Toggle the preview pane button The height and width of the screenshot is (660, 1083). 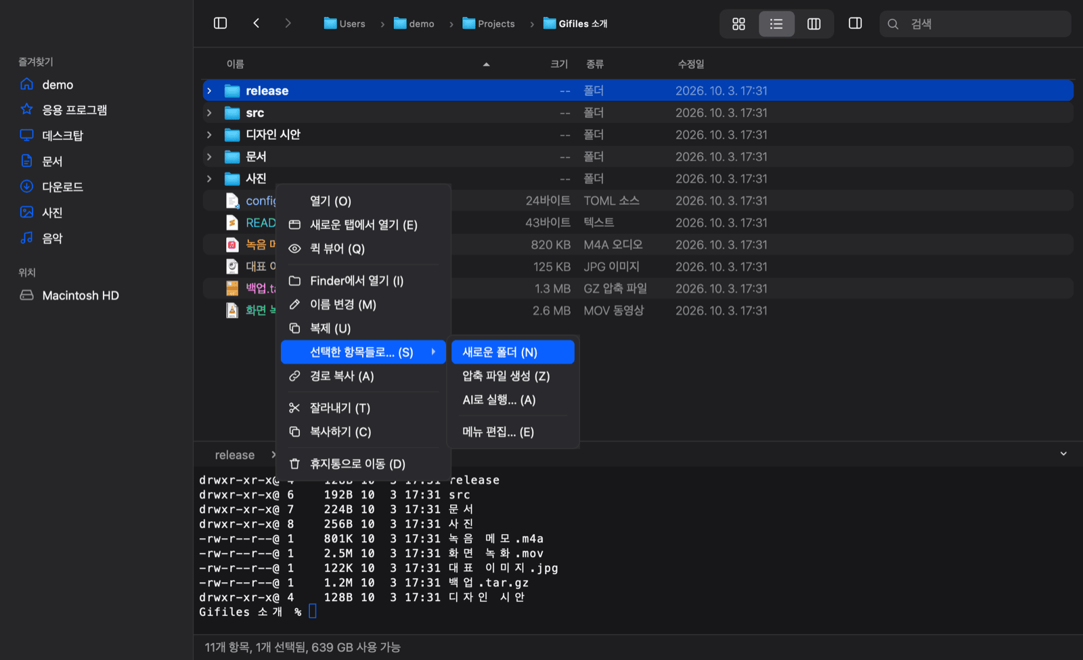(x=855, y=23)
